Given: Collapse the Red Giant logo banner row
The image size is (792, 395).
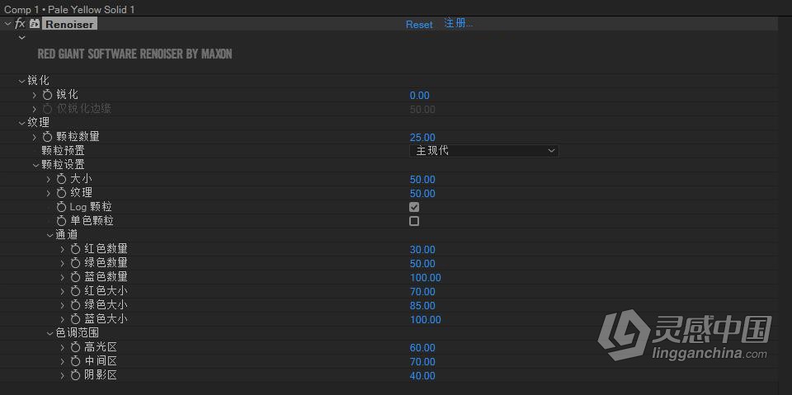Looking at the screenshot, I should (x=21, y=38).
